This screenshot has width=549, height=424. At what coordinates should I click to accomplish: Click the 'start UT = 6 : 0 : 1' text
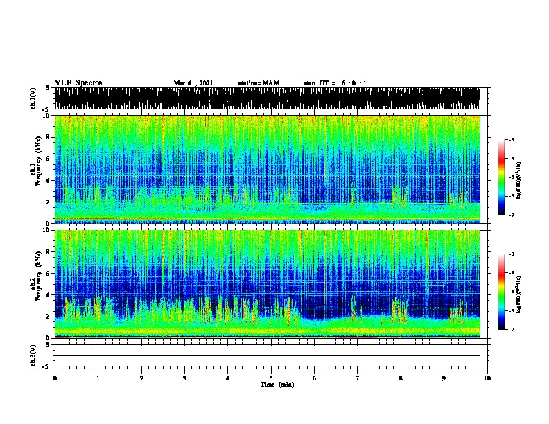335,83
